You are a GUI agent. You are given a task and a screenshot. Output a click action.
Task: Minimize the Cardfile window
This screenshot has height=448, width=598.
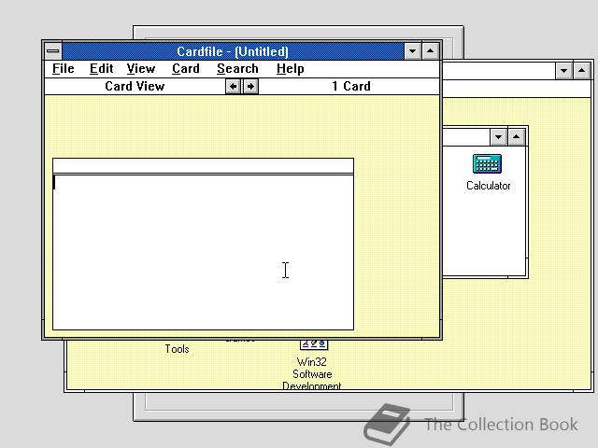click(x=412, y=51)
